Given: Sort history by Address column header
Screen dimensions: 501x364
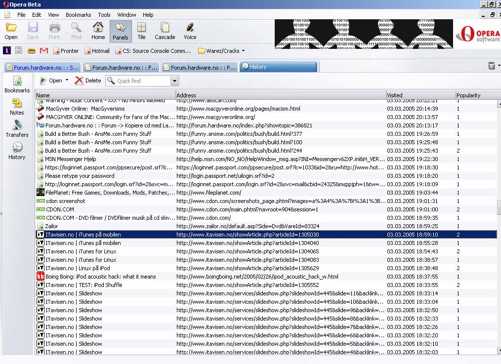Looking at the screenshot, I should (x=281, y=95).
